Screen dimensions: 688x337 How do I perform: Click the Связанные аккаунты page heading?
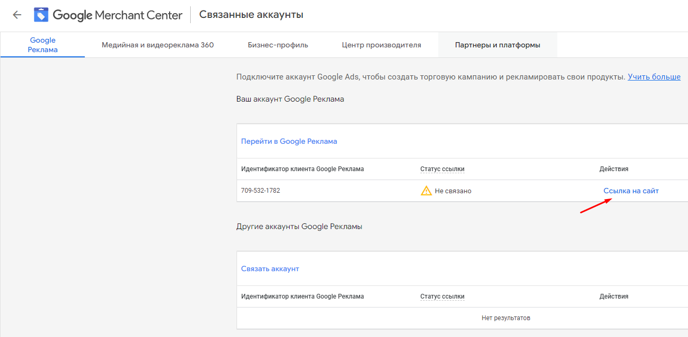pos(251,15)
